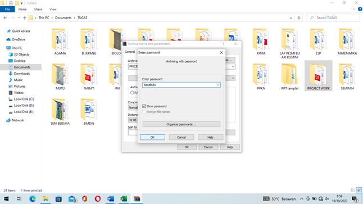Open the Share ribbon tab
The height and width of the screenshot is (204, 363).
[38, 9]
